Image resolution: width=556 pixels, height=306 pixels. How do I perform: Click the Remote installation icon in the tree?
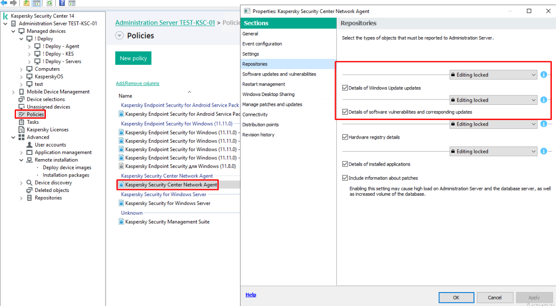(30, 160)
